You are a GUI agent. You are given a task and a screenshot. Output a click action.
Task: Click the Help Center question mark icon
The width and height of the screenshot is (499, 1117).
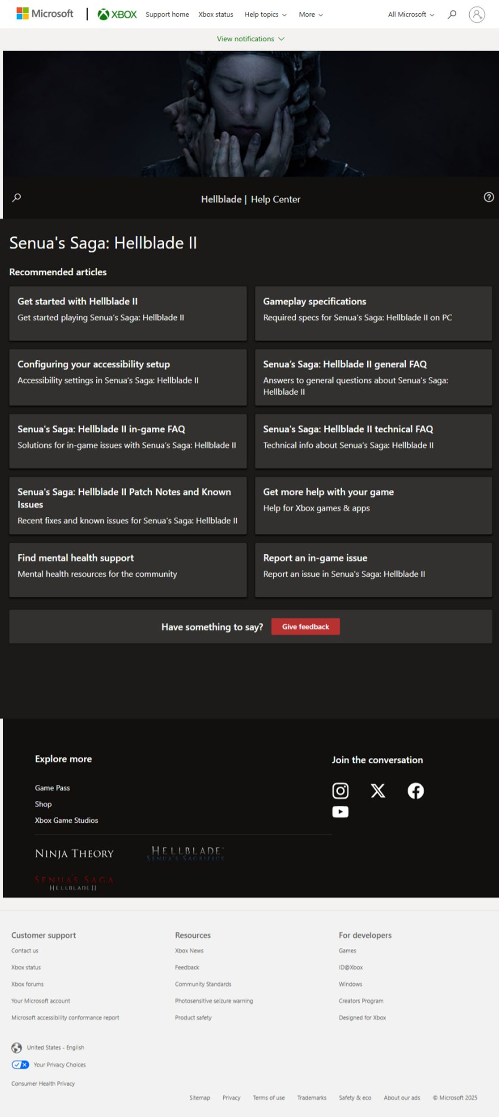pos(488,197)
